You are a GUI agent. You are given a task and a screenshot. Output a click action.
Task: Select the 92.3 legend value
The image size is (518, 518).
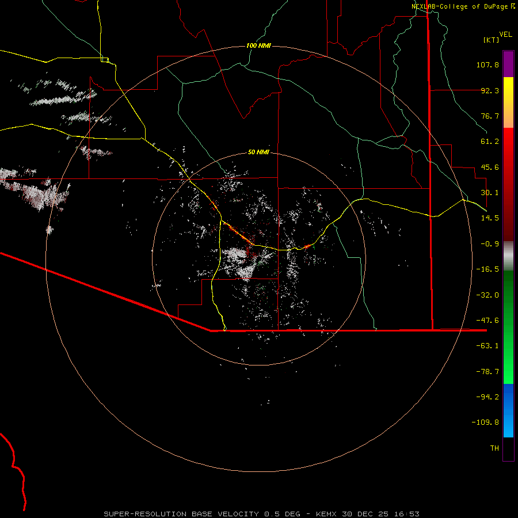[x=490, y=90]
